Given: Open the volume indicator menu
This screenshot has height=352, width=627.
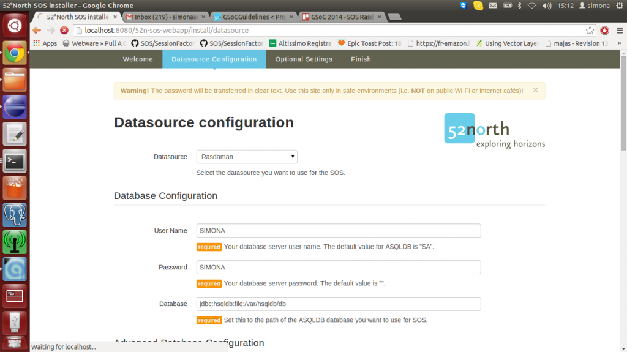Looking at the screenshot, I should (x=547, y=6).
